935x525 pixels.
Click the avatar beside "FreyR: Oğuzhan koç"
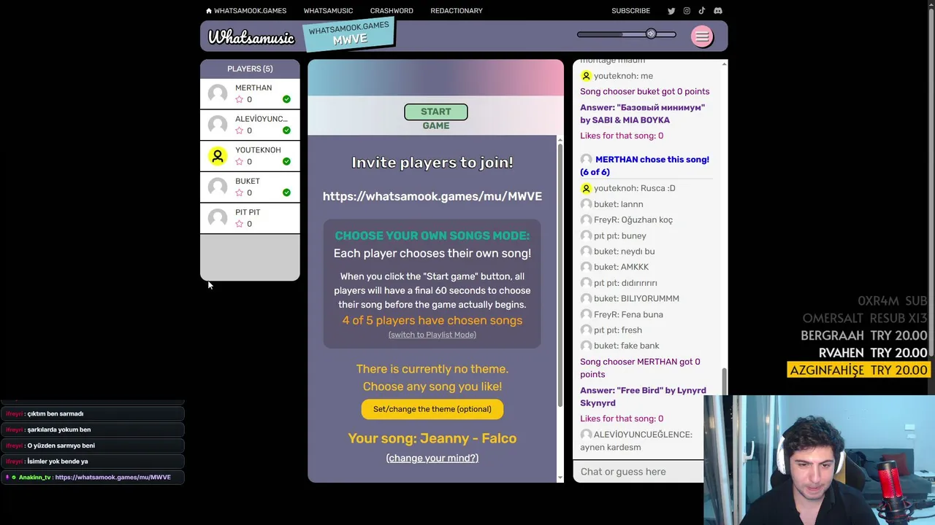pos(586,219)
